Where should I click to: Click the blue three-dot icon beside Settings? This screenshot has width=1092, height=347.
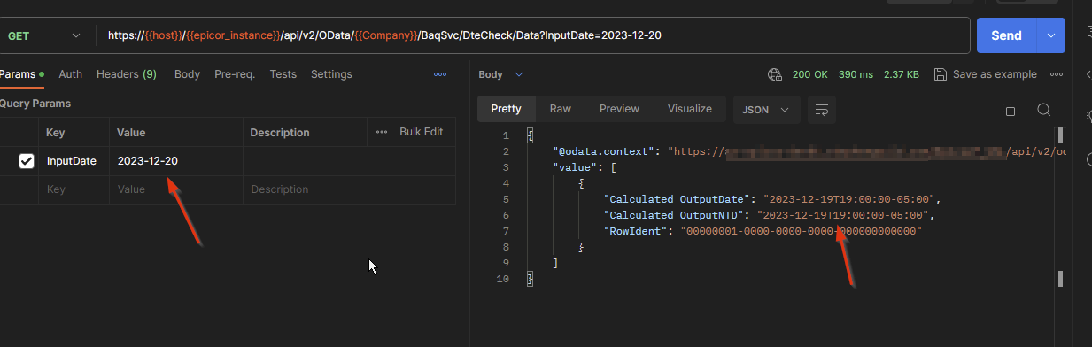[439, 74]
